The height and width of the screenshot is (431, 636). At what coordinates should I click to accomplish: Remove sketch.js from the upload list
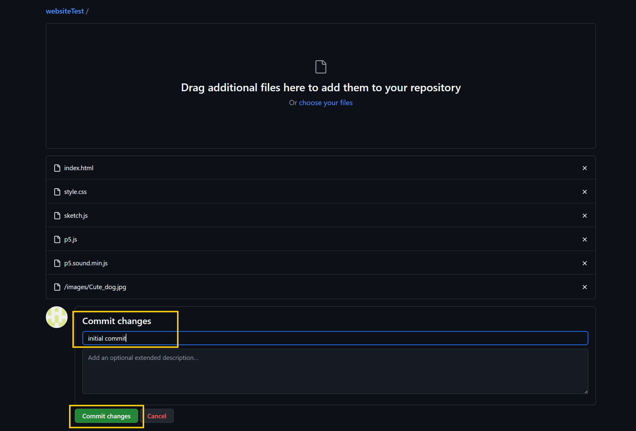click(x=584, y=215)
